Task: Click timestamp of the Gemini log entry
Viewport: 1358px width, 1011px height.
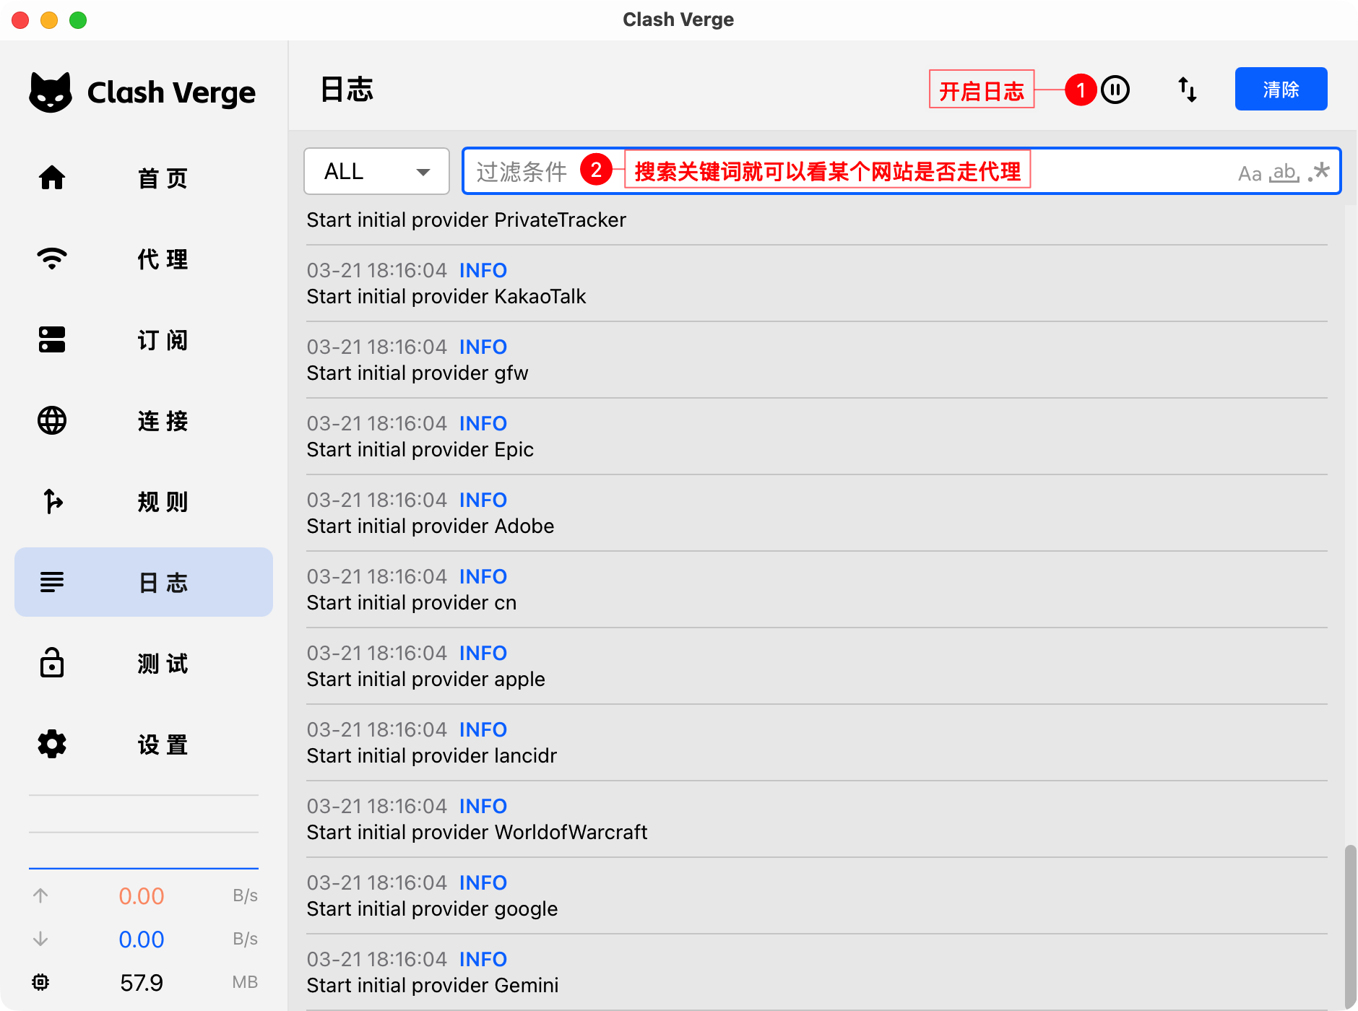Action: coord(377,959)
